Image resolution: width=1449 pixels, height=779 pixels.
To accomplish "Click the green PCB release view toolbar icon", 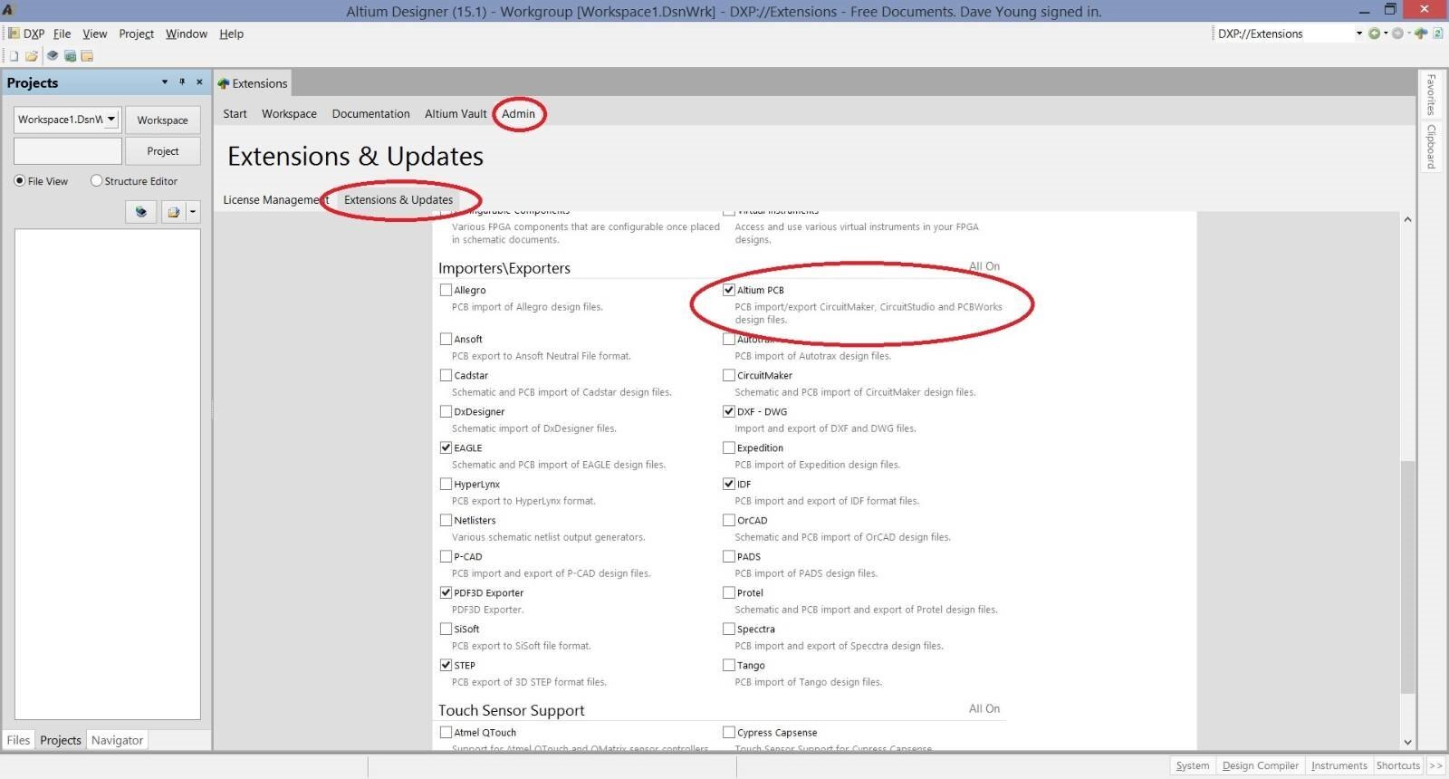I will click(x=70, y=56).
